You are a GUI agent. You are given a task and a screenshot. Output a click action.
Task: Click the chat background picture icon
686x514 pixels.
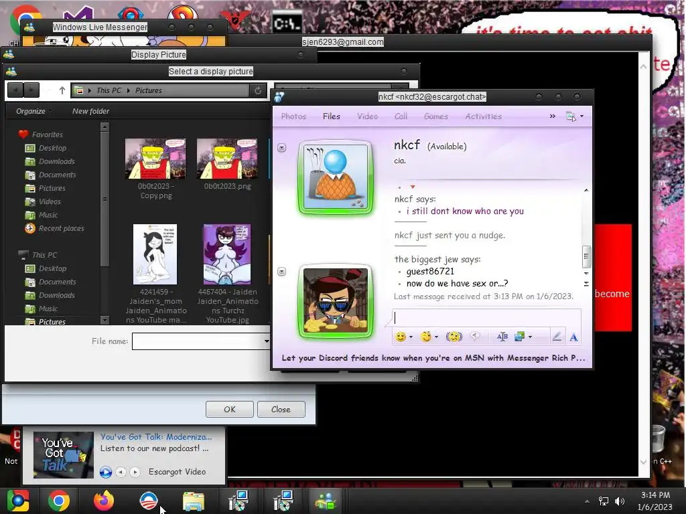520,337
